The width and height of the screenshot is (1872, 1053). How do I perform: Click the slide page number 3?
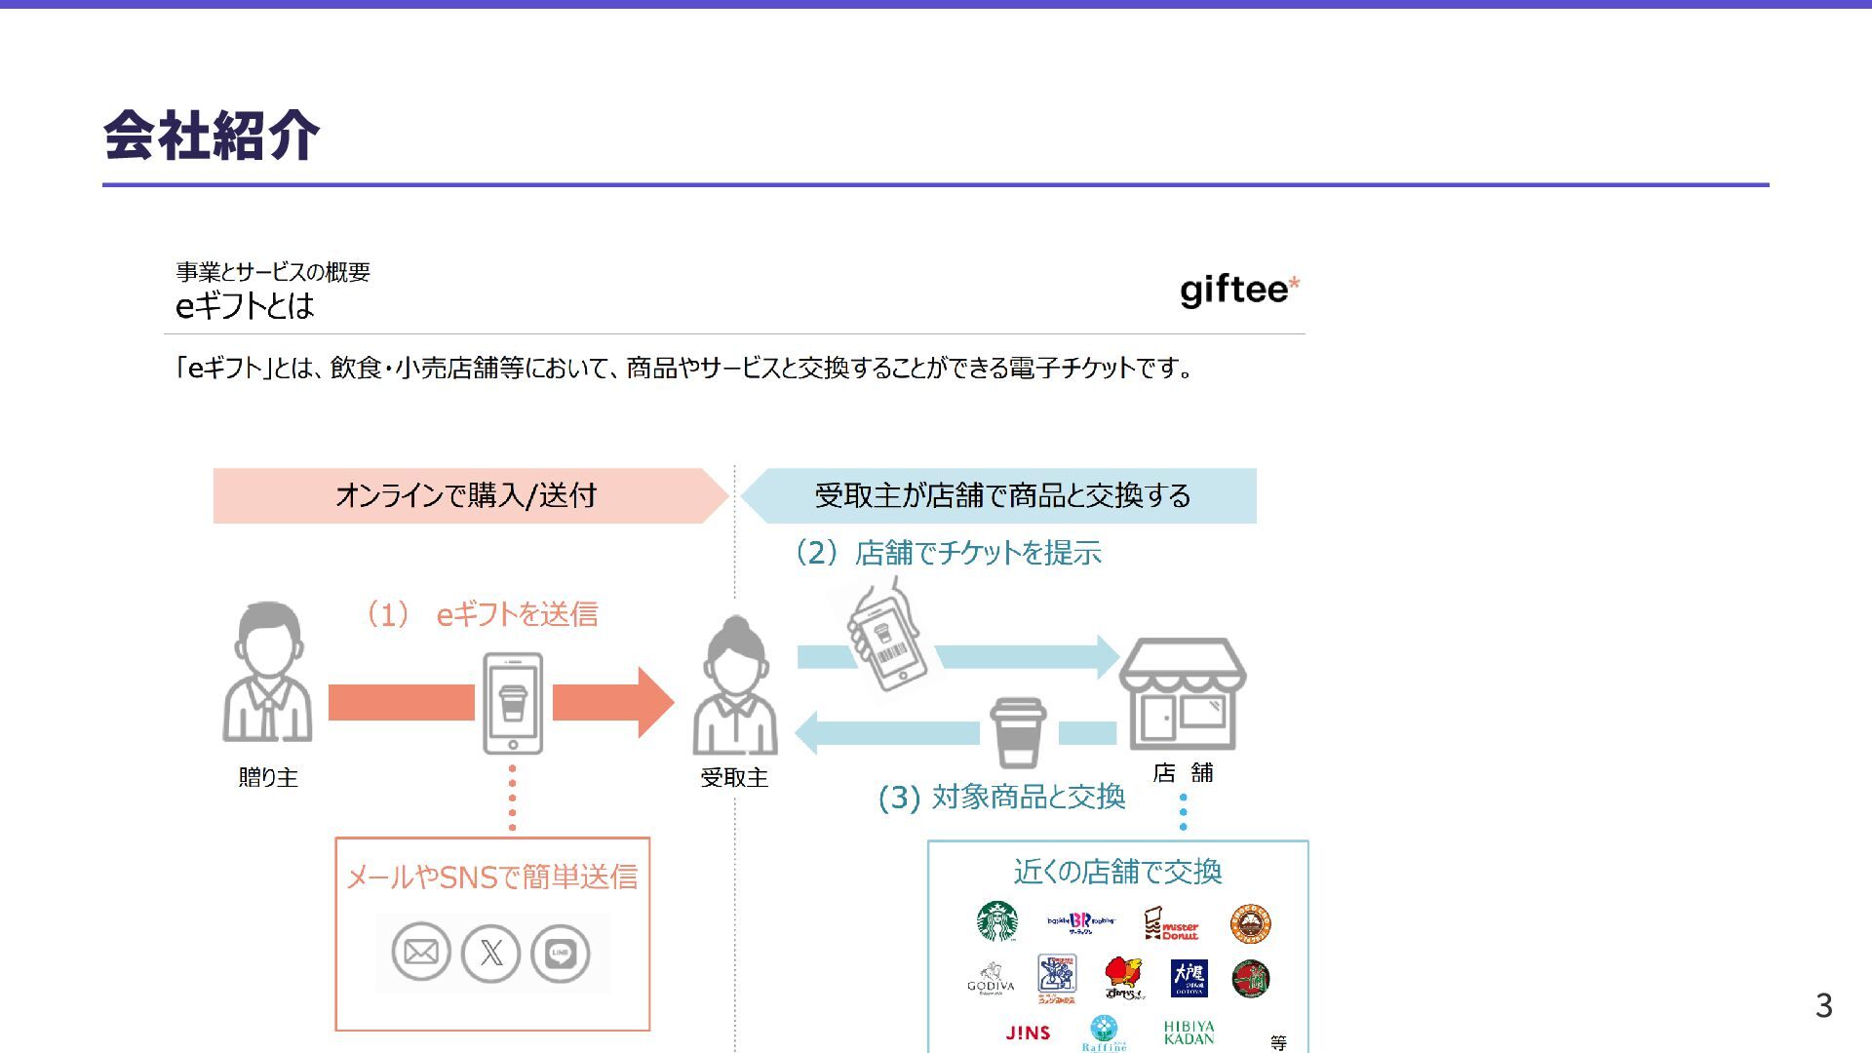1823,1005
